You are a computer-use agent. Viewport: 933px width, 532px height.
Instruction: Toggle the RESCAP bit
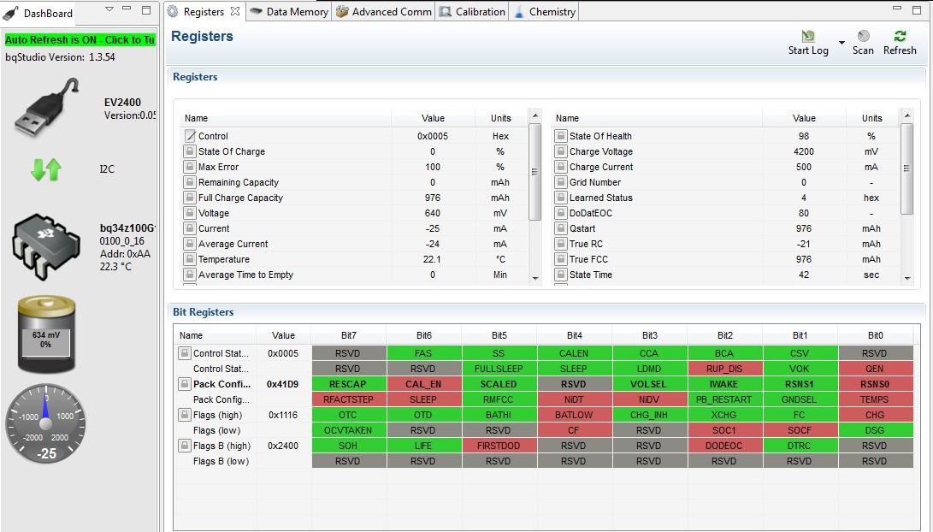(349, 384)
